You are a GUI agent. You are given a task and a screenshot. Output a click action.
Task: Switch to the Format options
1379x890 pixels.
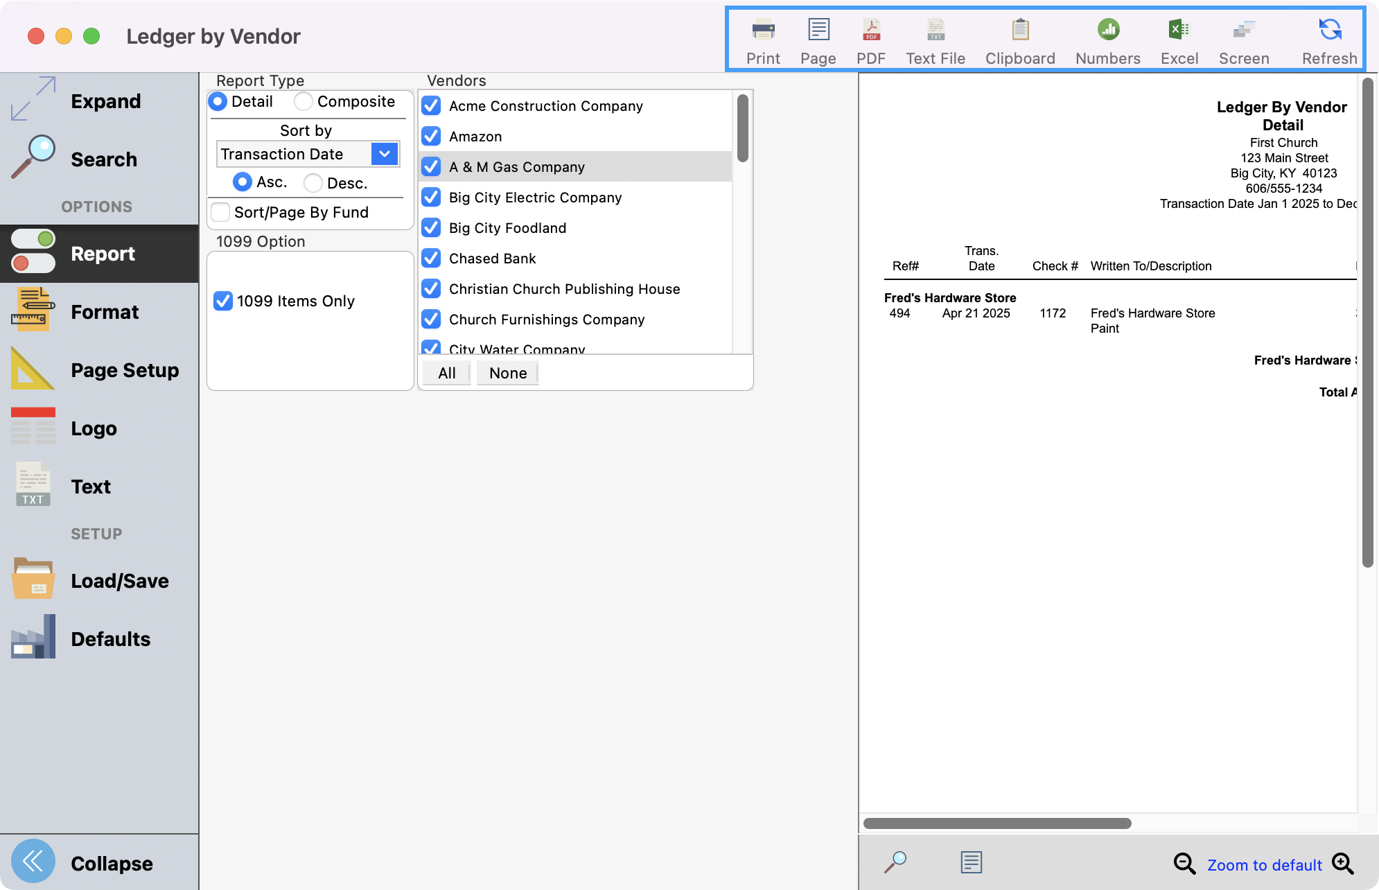(x=104, y=311)
